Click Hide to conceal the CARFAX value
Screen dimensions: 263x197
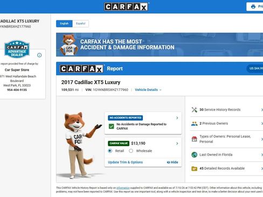(172, 162)
